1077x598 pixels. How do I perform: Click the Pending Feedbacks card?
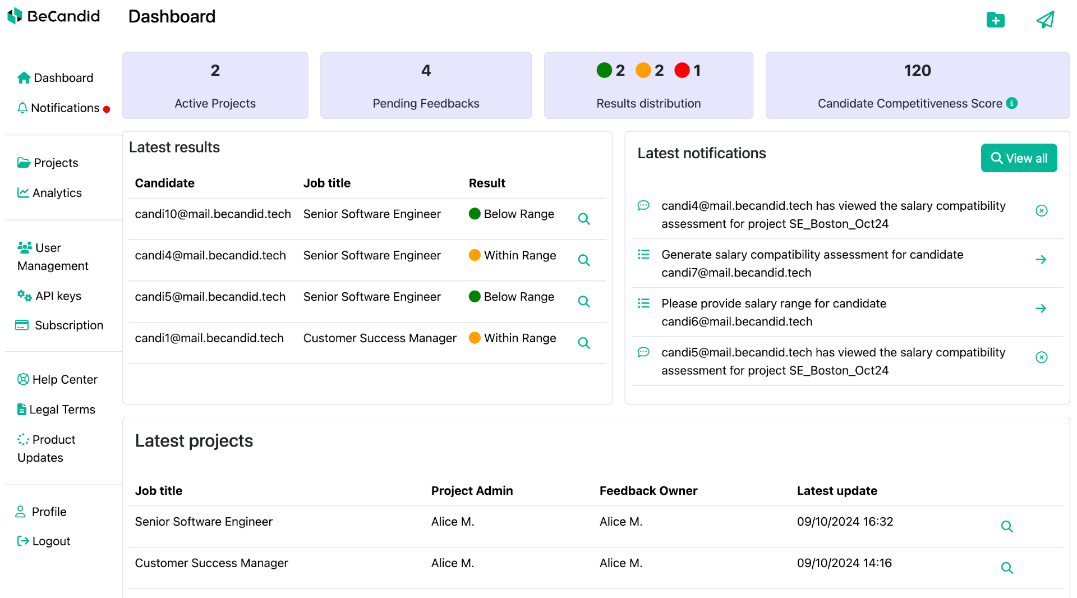pyautogui.click(x=426, y=85)
